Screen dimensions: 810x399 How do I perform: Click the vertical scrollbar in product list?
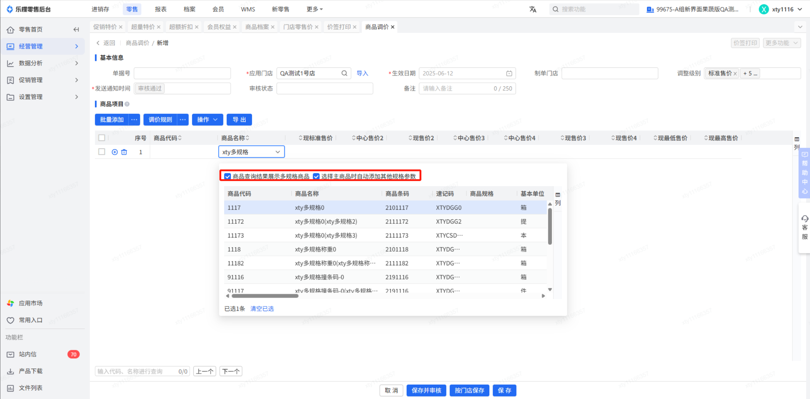pyautogui.click(x=550, y=227)
